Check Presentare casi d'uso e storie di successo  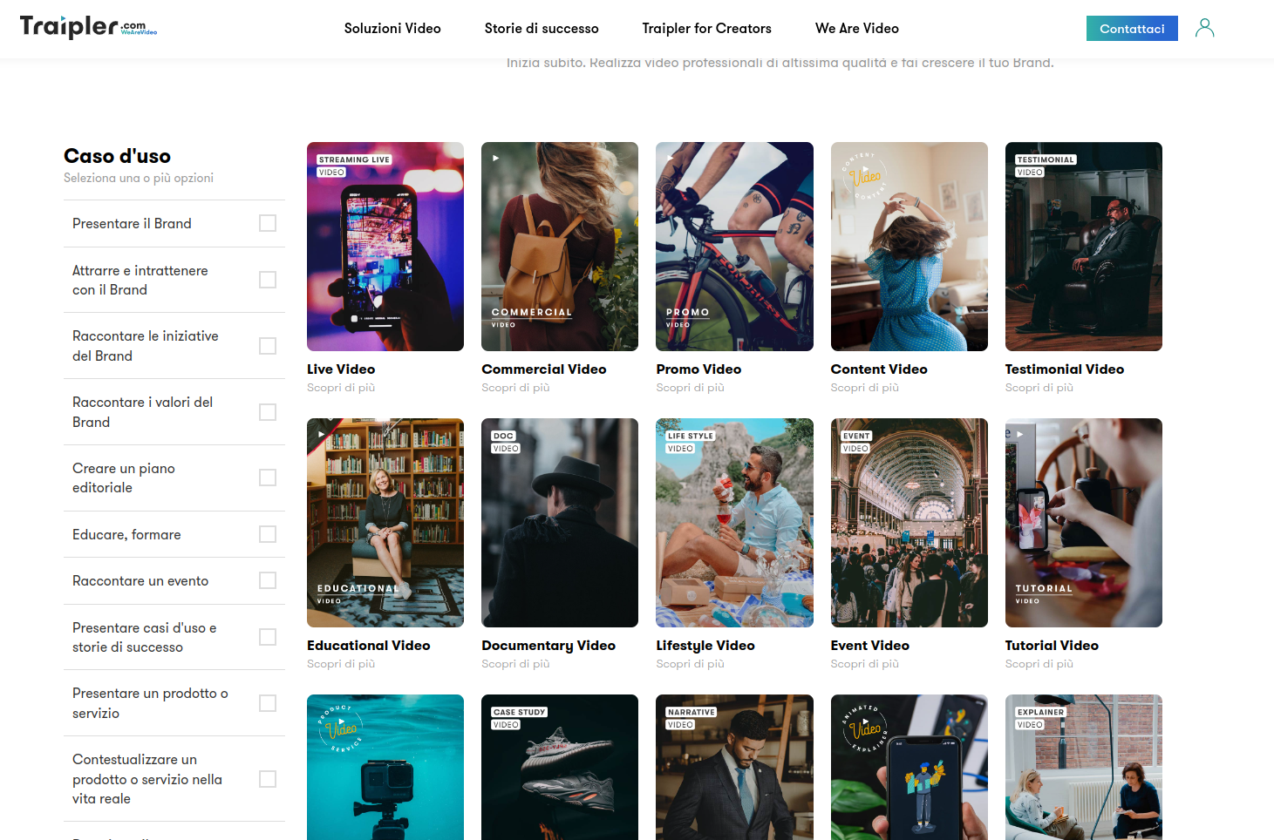268,637
